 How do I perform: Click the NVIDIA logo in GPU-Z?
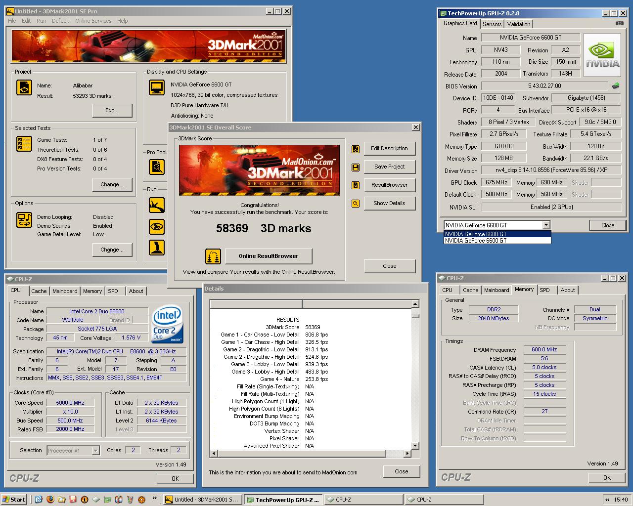[602, 55]
